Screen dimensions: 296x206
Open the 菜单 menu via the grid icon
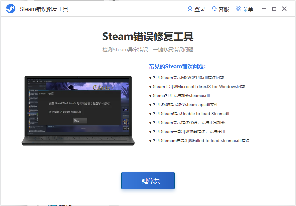(244, 9)
